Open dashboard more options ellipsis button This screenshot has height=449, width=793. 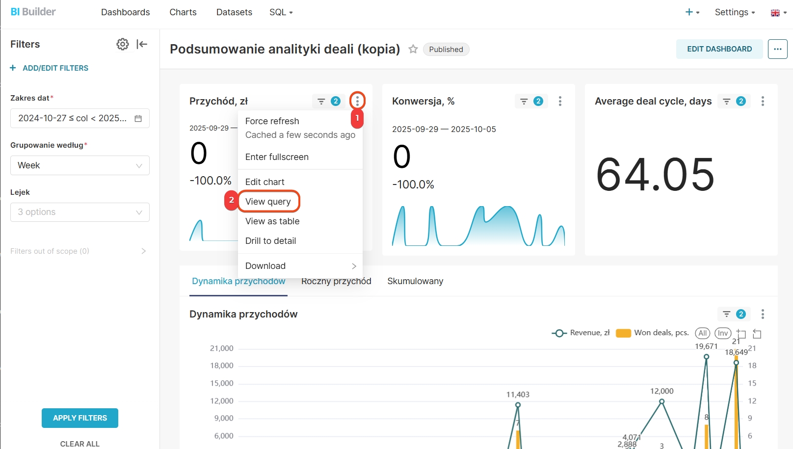point(777,49)
